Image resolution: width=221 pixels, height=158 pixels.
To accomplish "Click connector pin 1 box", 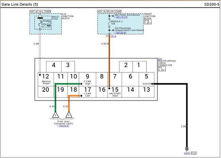I will pyautogui.click(x=139, y=67).
